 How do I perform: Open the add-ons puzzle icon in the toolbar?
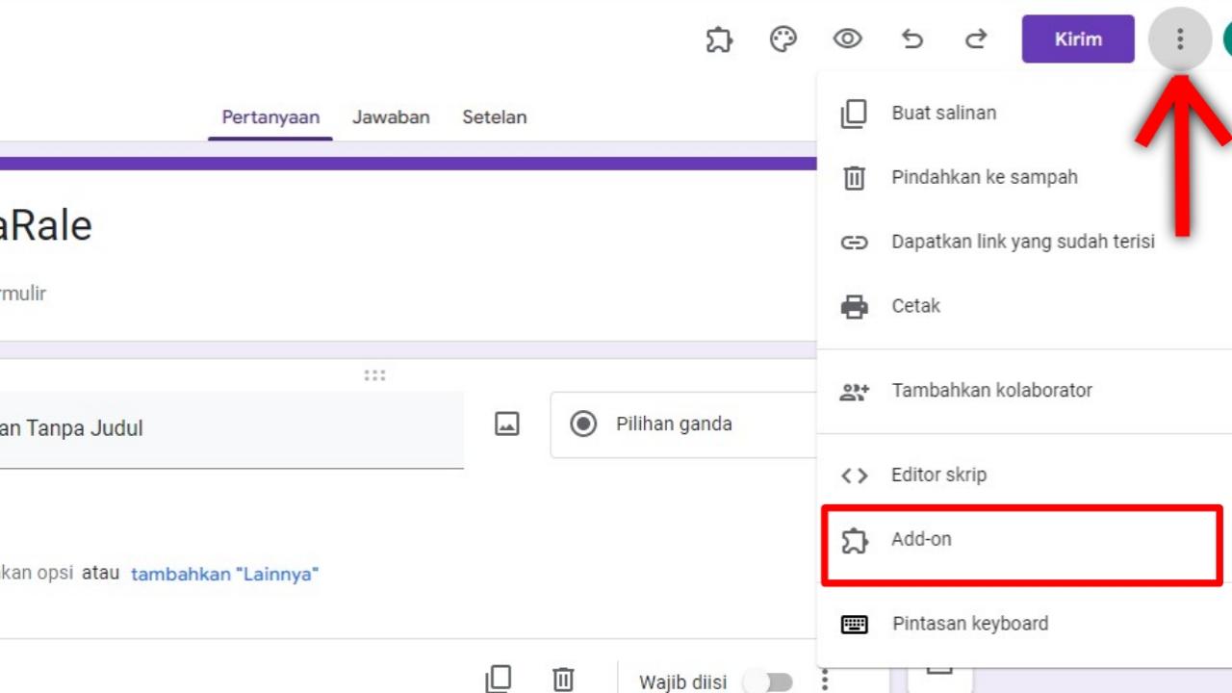coord(719,39)
